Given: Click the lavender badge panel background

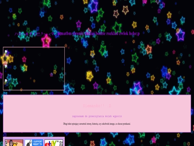Looking at the screenshot, I should click(34, 138).
